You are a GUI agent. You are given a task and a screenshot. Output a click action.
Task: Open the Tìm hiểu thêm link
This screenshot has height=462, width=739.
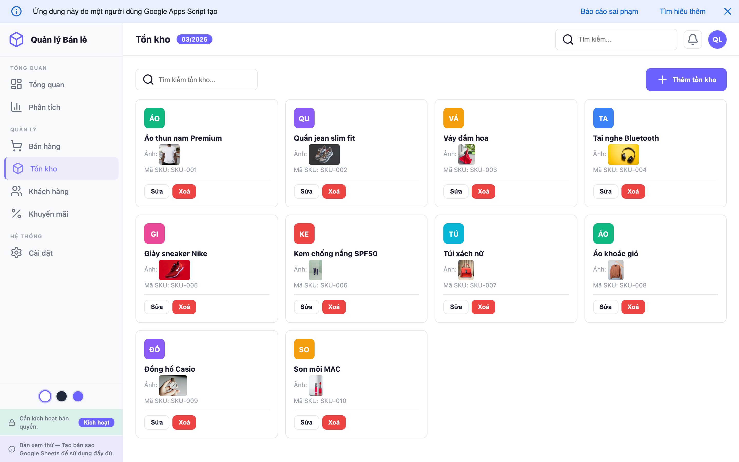click(683, 11)
